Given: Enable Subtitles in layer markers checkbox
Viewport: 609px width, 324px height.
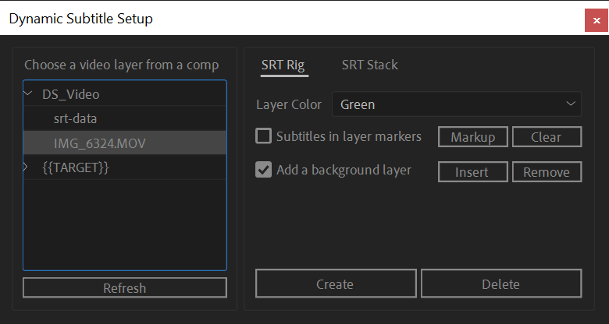Looking at the screenshot, I should [x=263, y=136].
